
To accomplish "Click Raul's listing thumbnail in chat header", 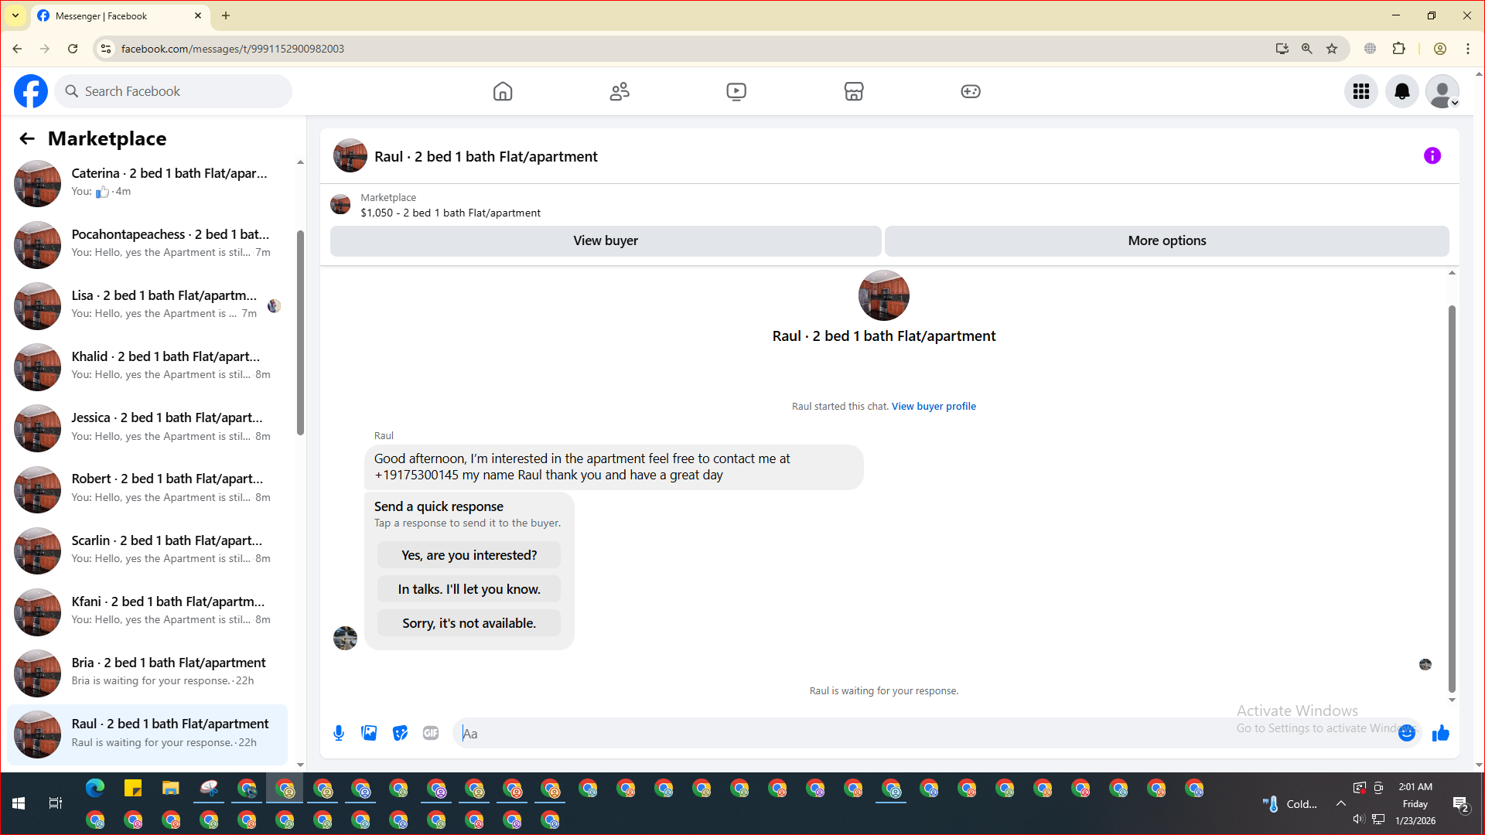I will click(350, 156).
